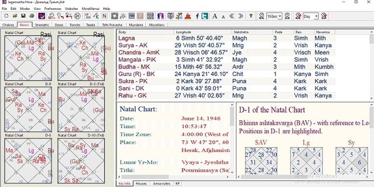Expand the 15Sec time step dropdown
Image resolution: width=374 pixels, height=187 pixels.
click(280, 16)
